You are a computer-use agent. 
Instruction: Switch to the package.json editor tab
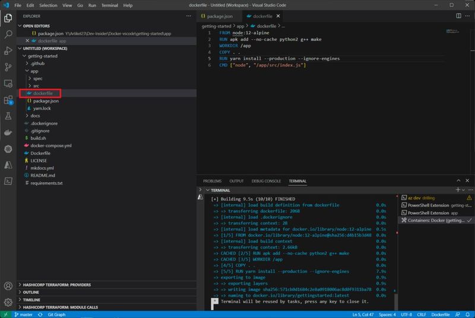tap(220, 16)
